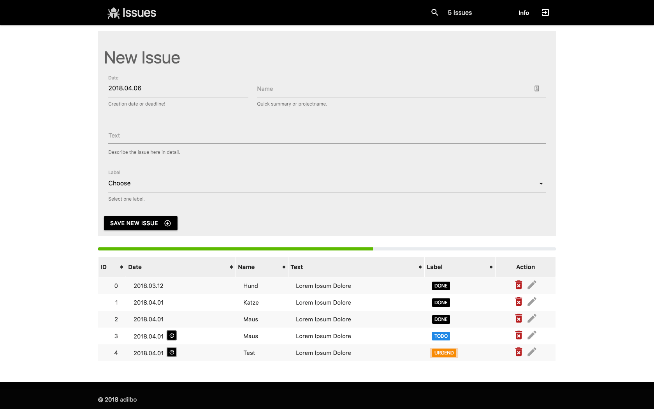This screenshot has width=654, height=409.
Task: Edit issue 2 with pencil icon
Action: point(532,319)
